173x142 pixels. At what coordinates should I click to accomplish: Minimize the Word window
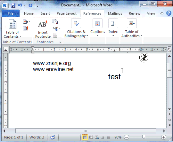pyautogui.click(x=144, y=4)
